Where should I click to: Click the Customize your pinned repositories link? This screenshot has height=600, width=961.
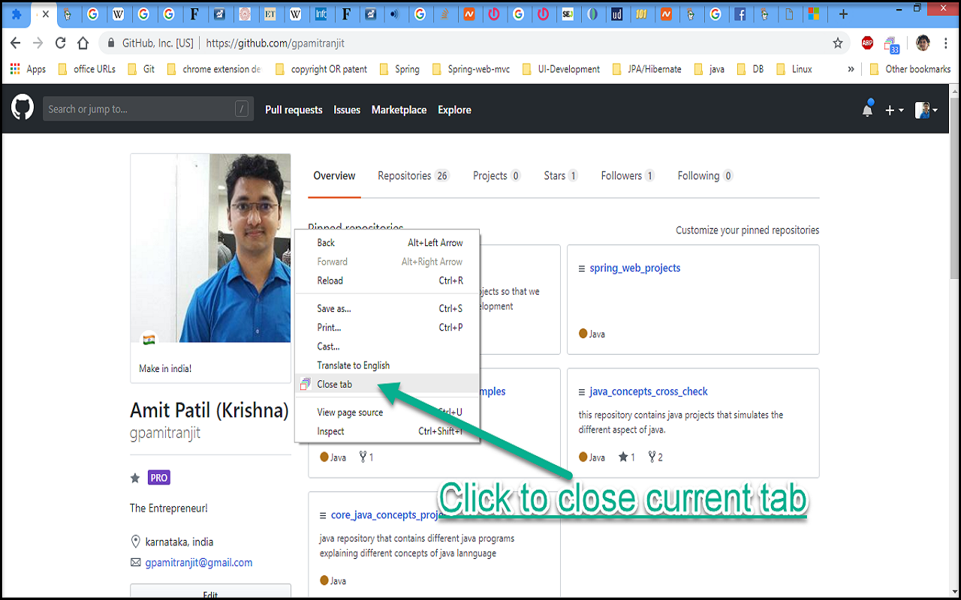747,230
